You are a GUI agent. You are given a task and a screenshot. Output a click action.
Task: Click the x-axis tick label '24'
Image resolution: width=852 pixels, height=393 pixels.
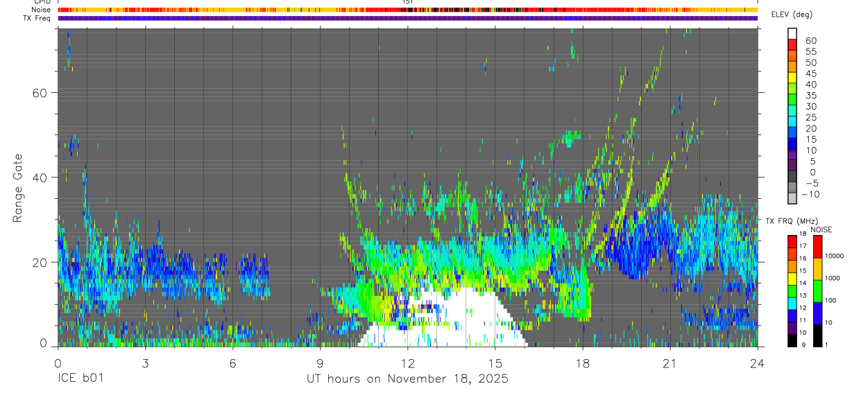pos(757,363)
